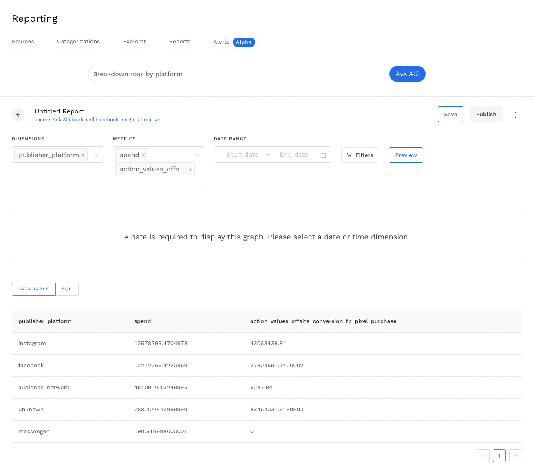Screen dimensions: 534x470
Task: Switch to the SQL tab
Action: tap(67, 289)
